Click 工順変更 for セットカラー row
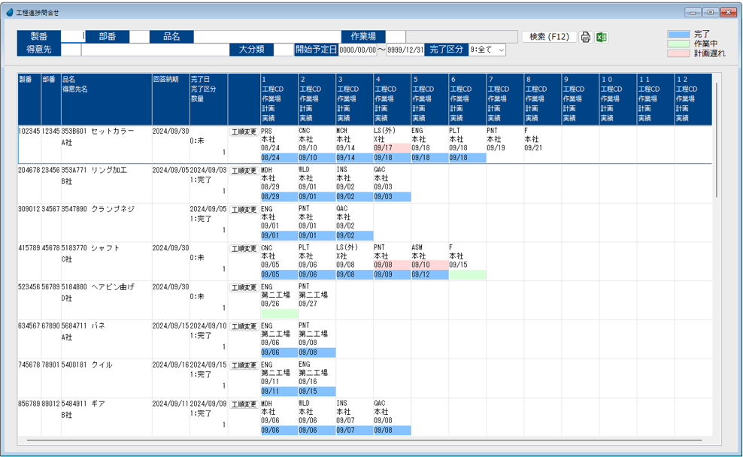The height and width of the screenshot is (457, 743). (244, 132)
